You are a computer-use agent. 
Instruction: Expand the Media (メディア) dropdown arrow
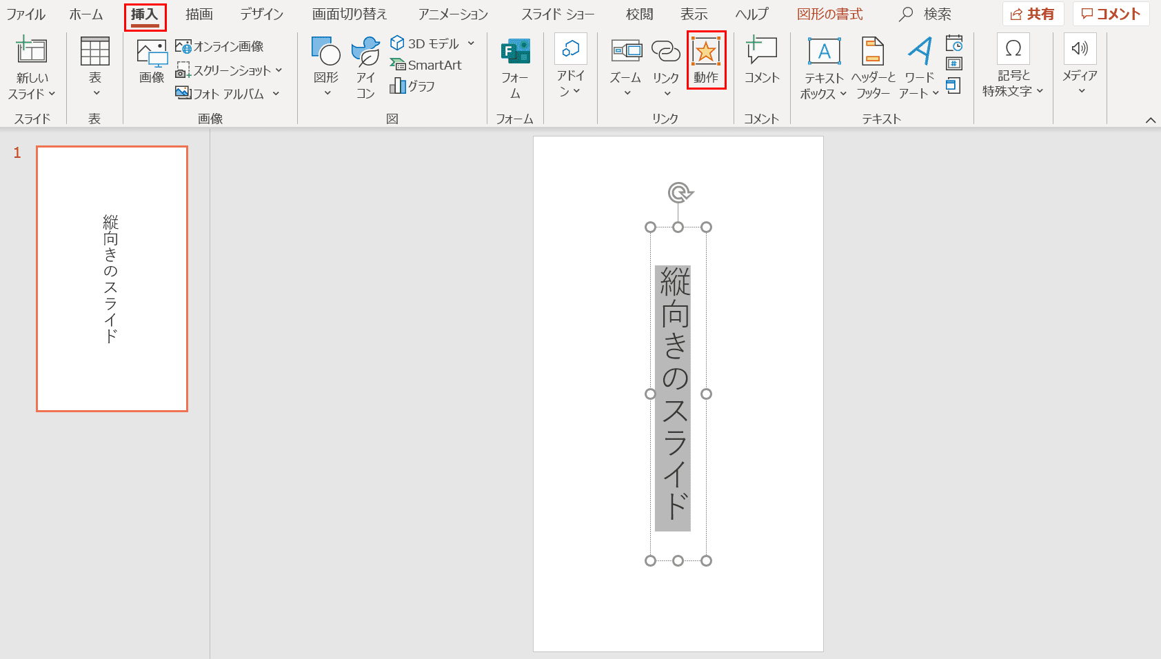1081,91
